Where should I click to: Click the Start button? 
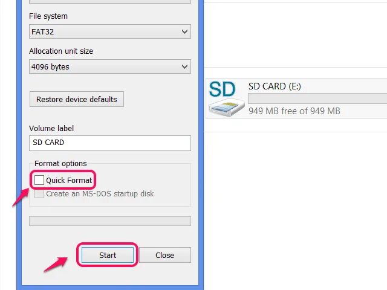(108, 255)
